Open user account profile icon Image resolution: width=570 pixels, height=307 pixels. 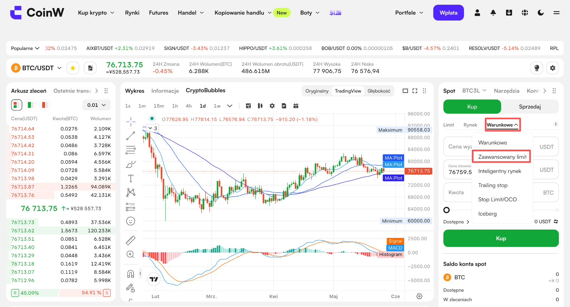[477, 13]
